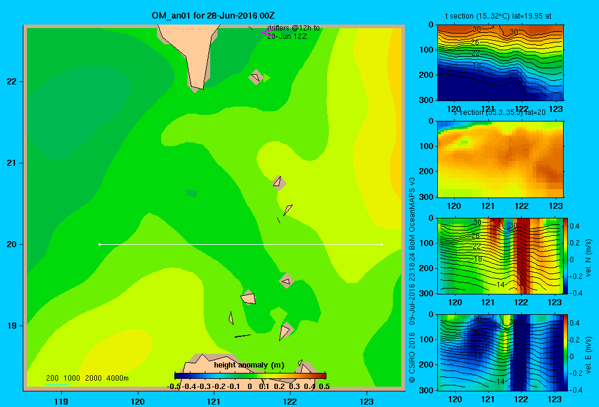Click contour label '14' in the vel. N section
This screenshot has height=407, width=599.
click(501, 285)
